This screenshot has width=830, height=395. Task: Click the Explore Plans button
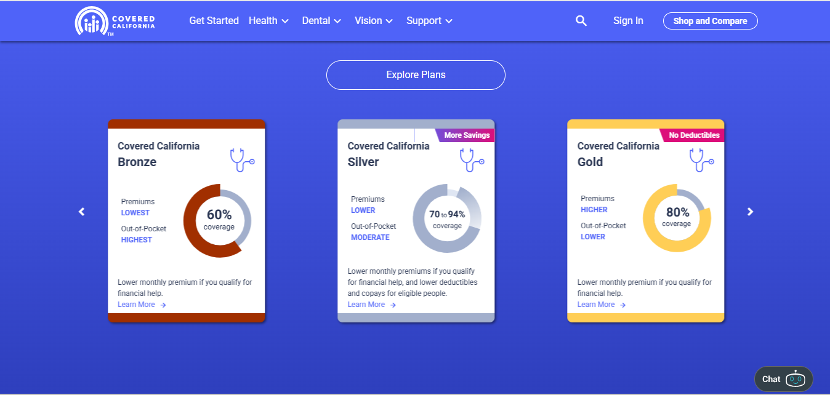pyautogui.click(x=416, y=75)
